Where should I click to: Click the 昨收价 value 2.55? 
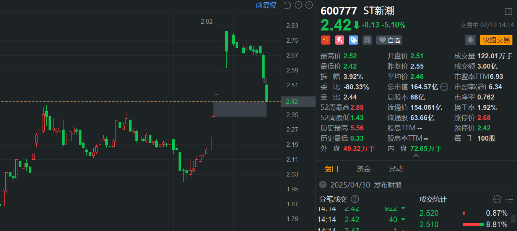coord(417,66)
